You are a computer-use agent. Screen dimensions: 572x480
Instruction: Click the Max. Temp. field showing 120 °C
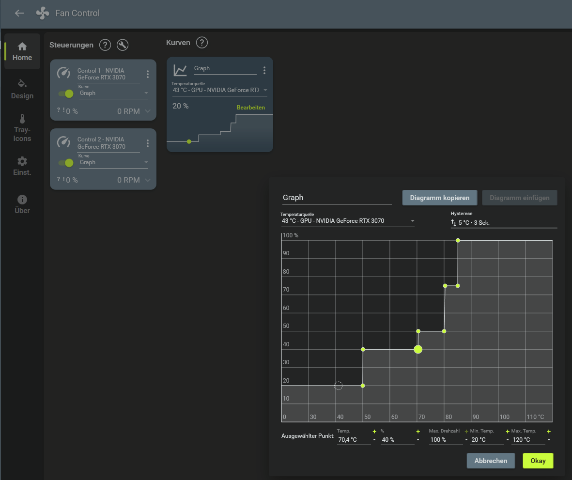coord(528,439)
